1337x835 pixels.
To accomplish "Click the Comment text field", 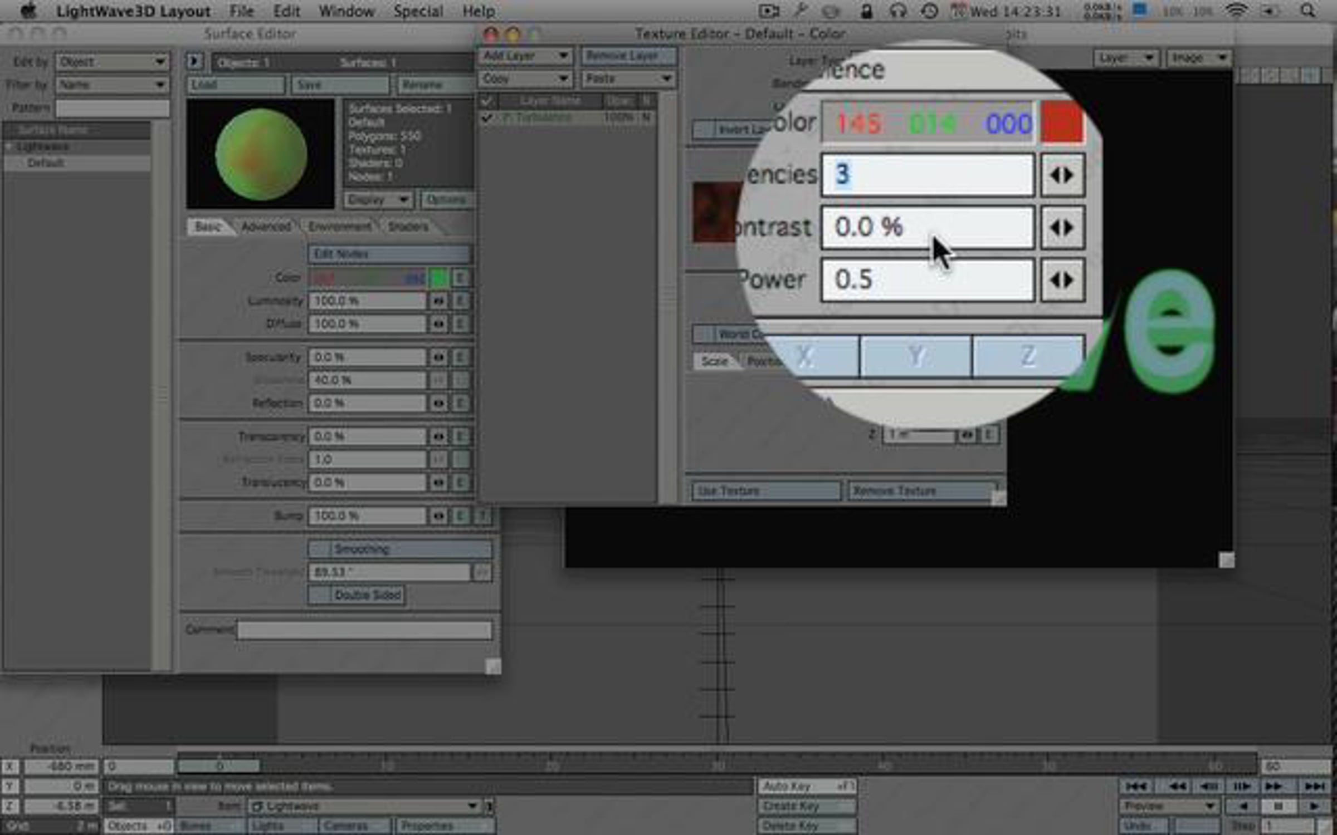I will click(364, 630).
